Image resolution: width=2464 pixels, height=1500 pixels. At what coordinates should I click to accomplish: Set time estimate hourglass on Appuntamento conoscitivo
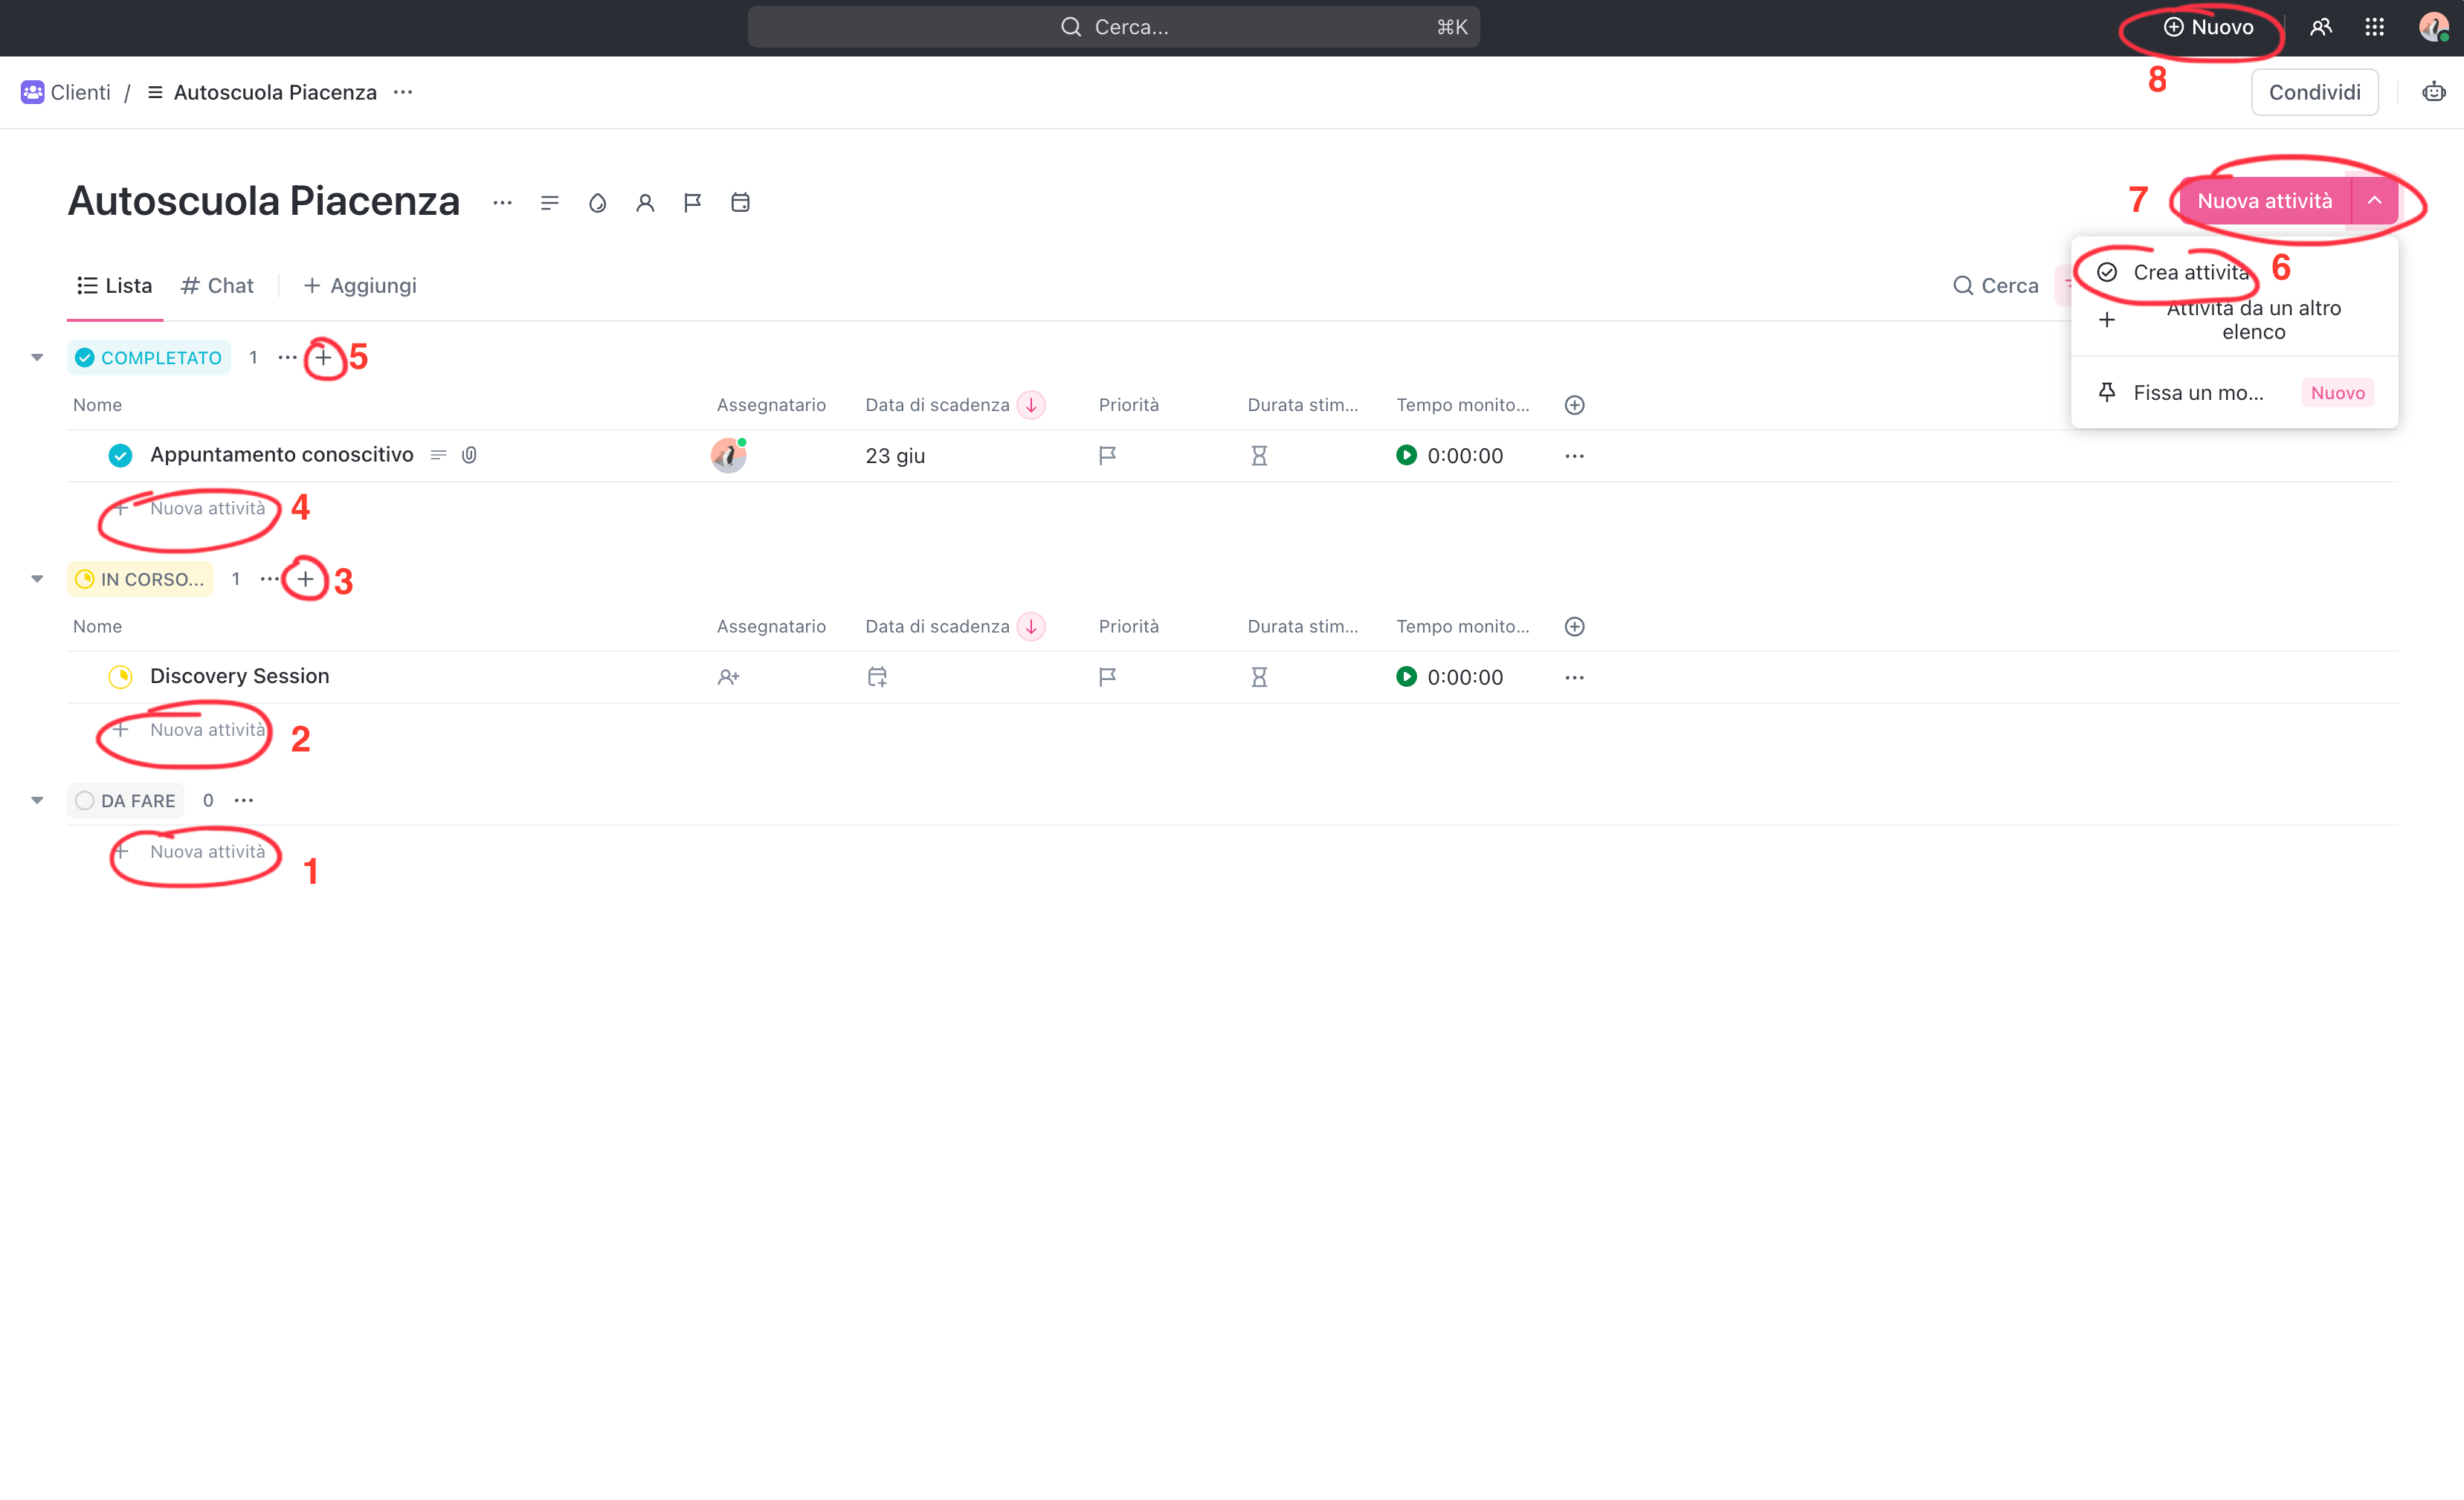tap(1259, 456)
